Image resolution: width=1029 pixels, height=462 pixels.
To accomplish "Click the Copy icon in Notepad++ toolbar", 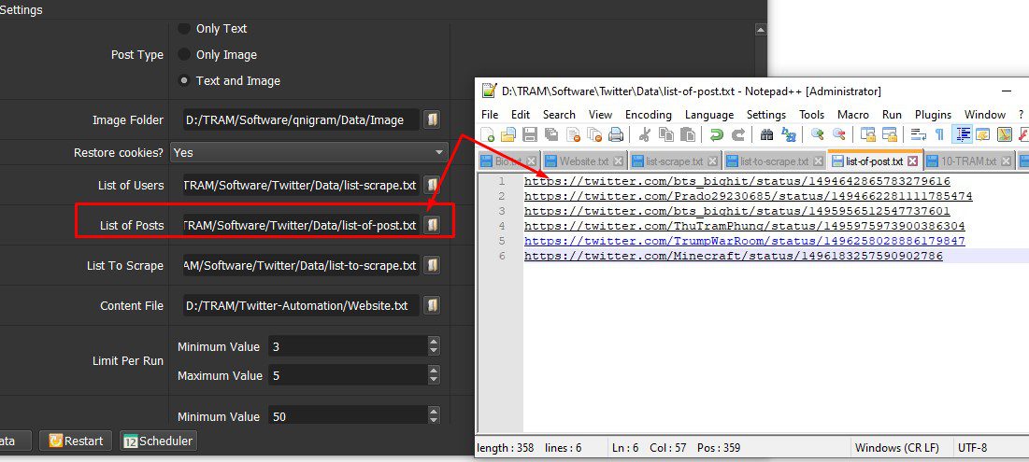I will click(x=666, y=135).
